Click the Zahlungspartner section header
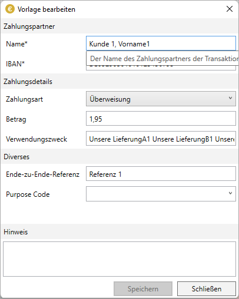This screenshot has height=299, width=239. pos(29,26)
